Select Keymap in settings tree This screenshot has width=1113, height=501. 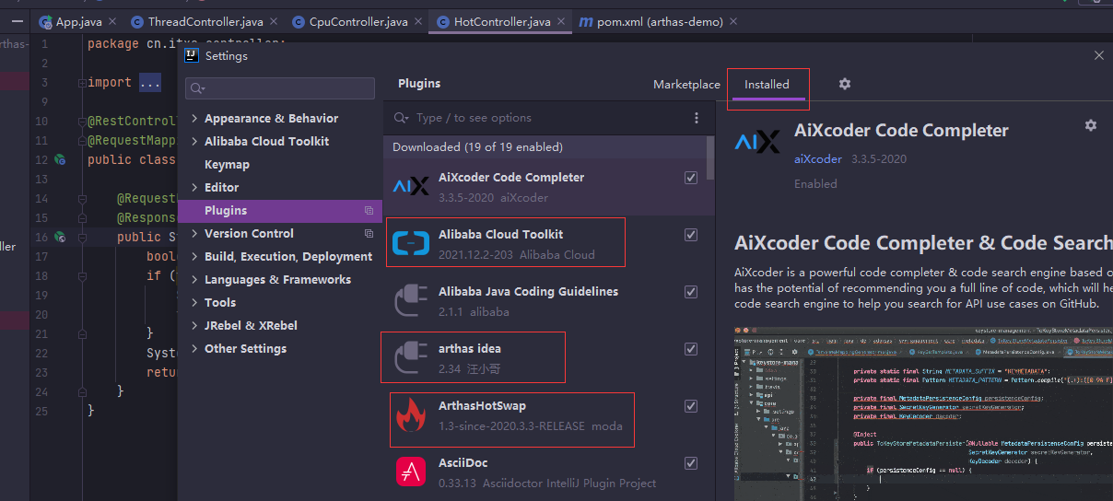click(x=227, y=165)
